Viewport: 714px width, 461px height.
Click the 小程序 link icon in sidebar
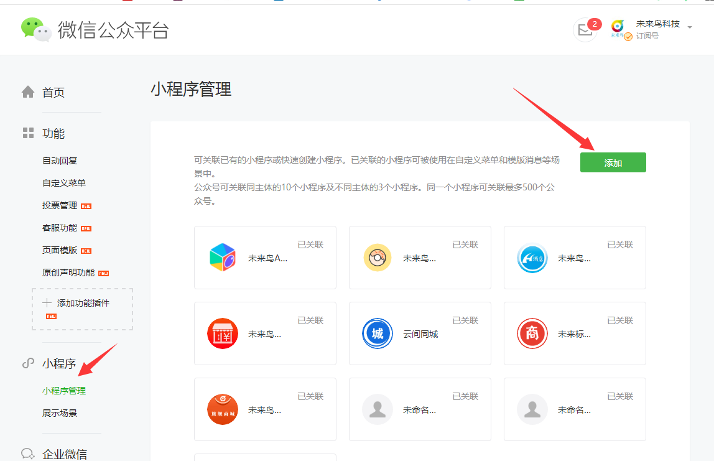point(28,363)
